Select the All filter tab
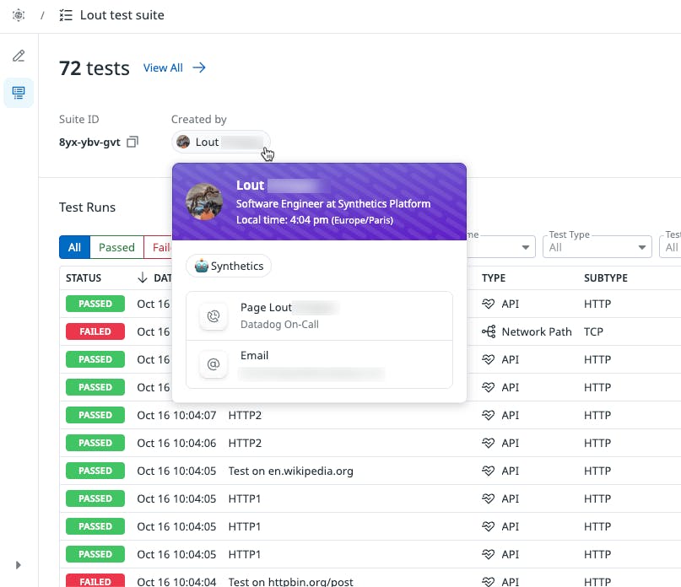 point(73,247)
